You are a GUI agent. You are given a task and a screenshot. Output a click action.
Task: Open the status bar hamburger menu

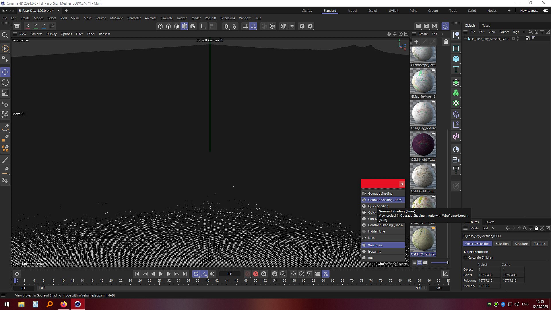point(3,295)
